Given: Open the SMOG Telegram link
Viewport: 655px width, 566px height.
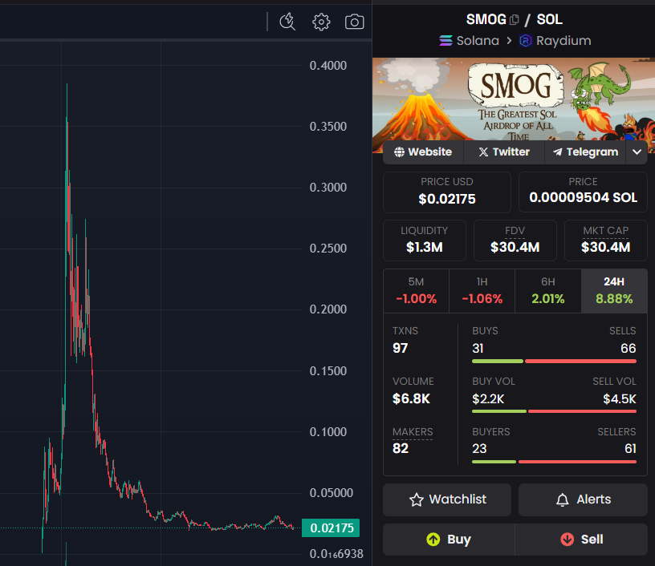Looking at the screenshot, I should point(585,152).
